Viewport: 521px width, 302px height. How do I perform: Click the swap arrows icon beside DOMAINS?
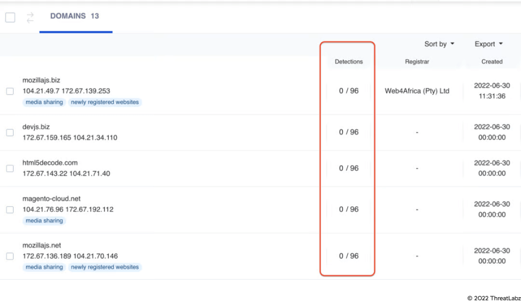(30, 18)
